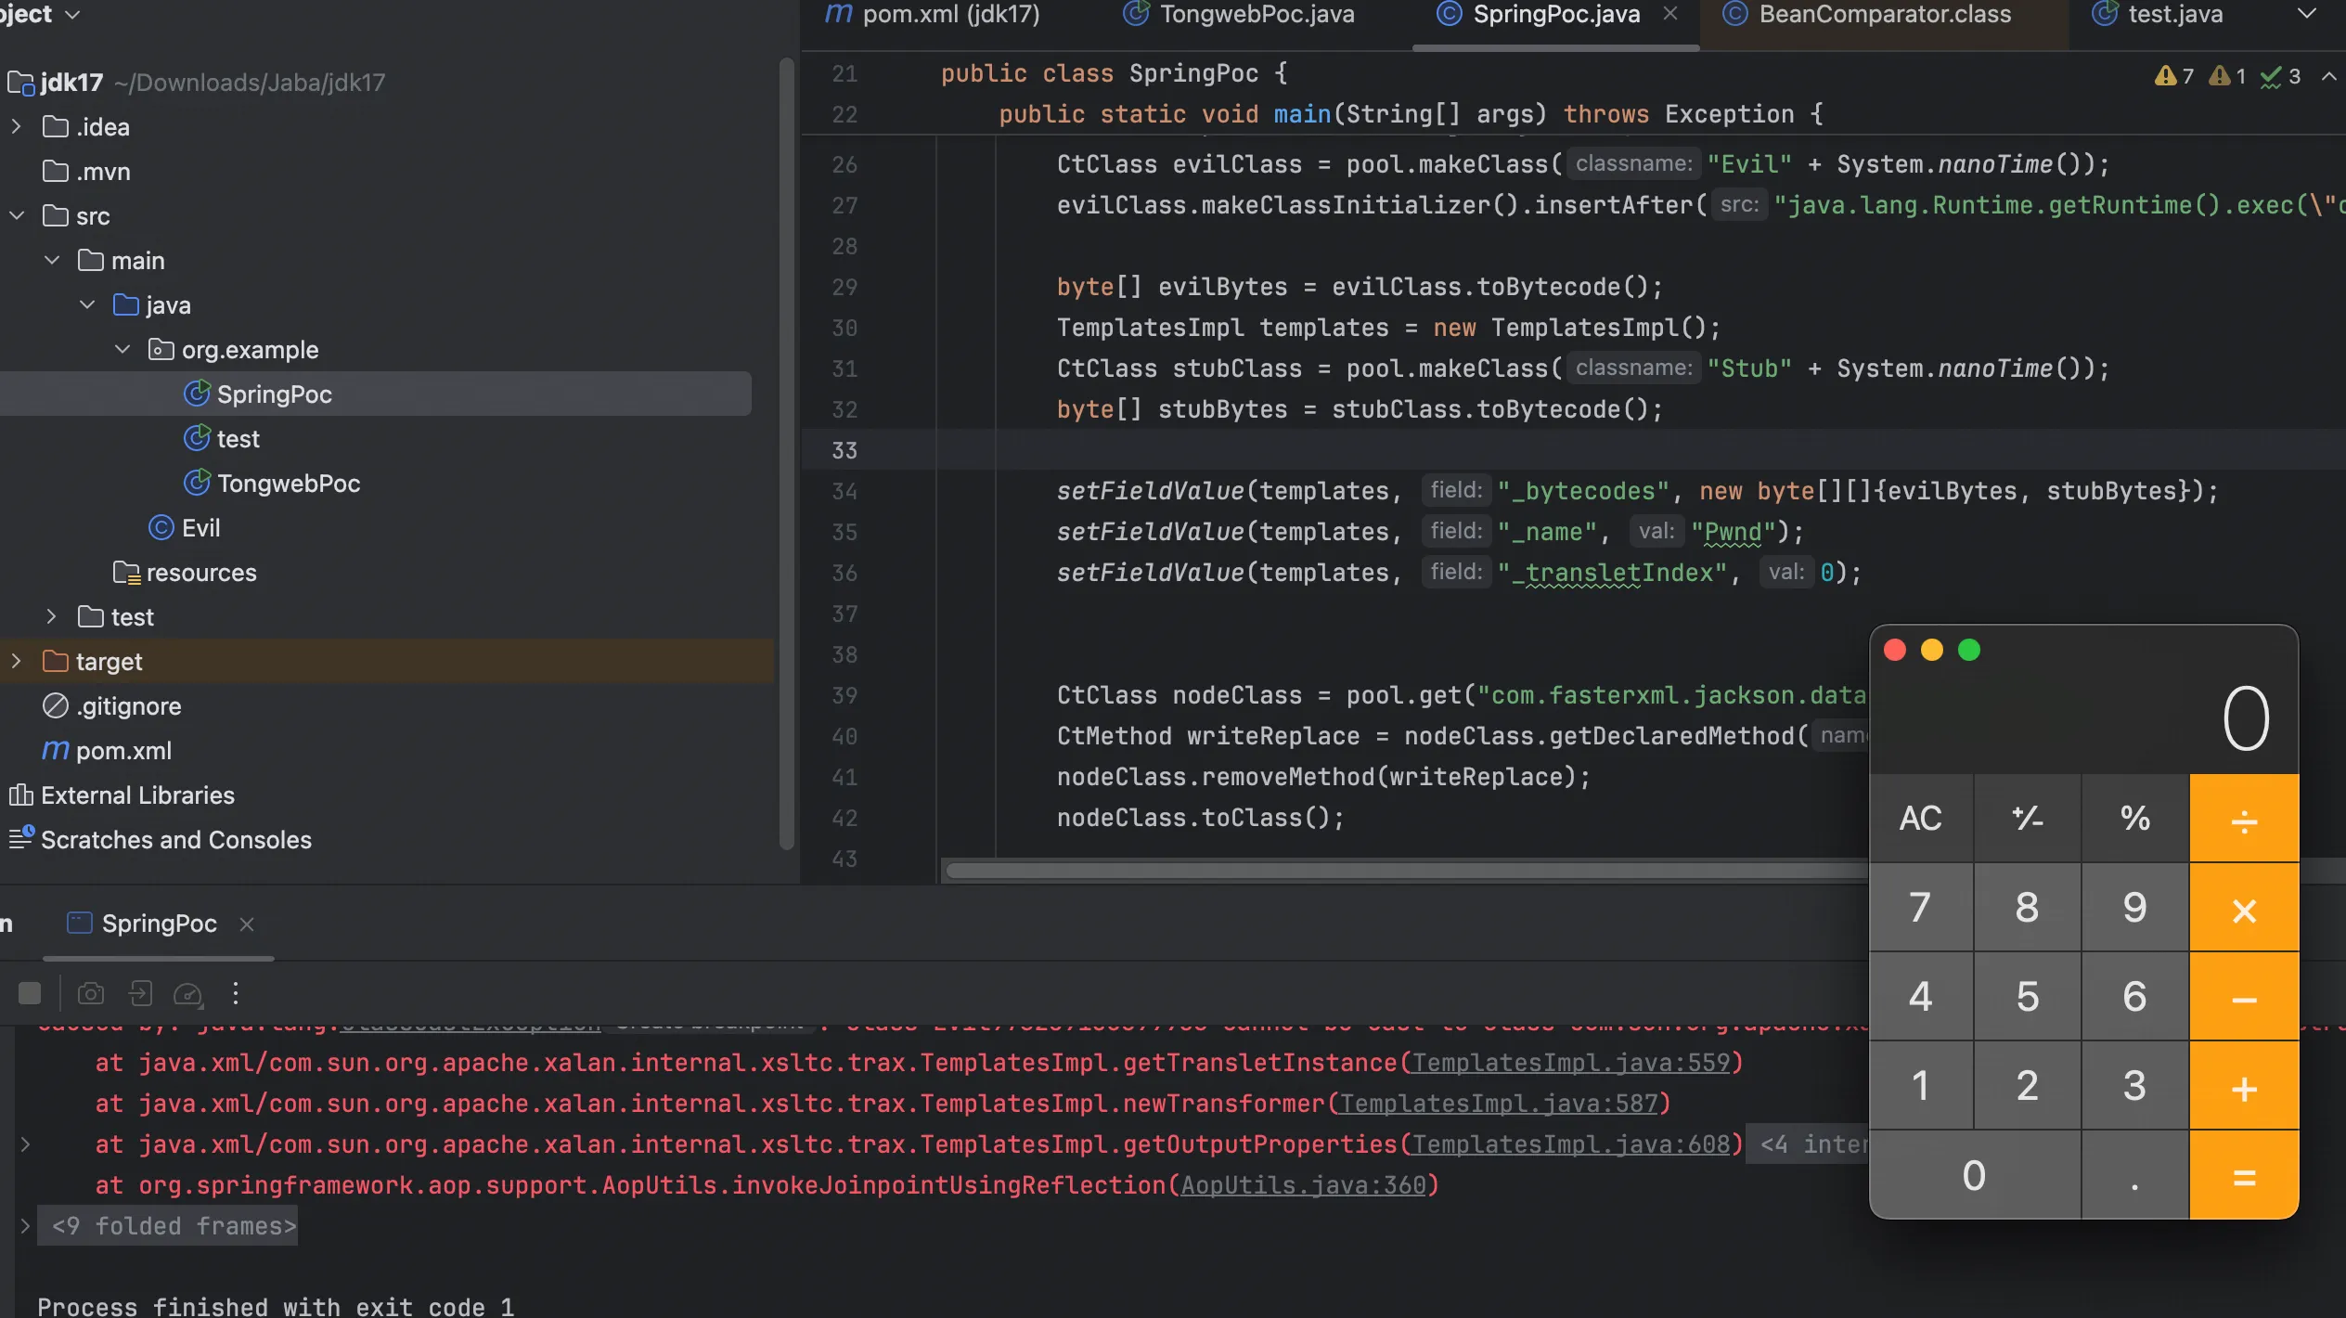Screen dimensions: 2346x1318
Task: Click the exit/restore layout icon in run toolbar
Action: point(140,994)
